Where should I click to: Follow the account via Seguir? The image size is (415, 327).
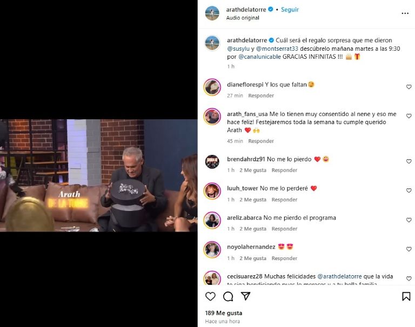point(290,10)
